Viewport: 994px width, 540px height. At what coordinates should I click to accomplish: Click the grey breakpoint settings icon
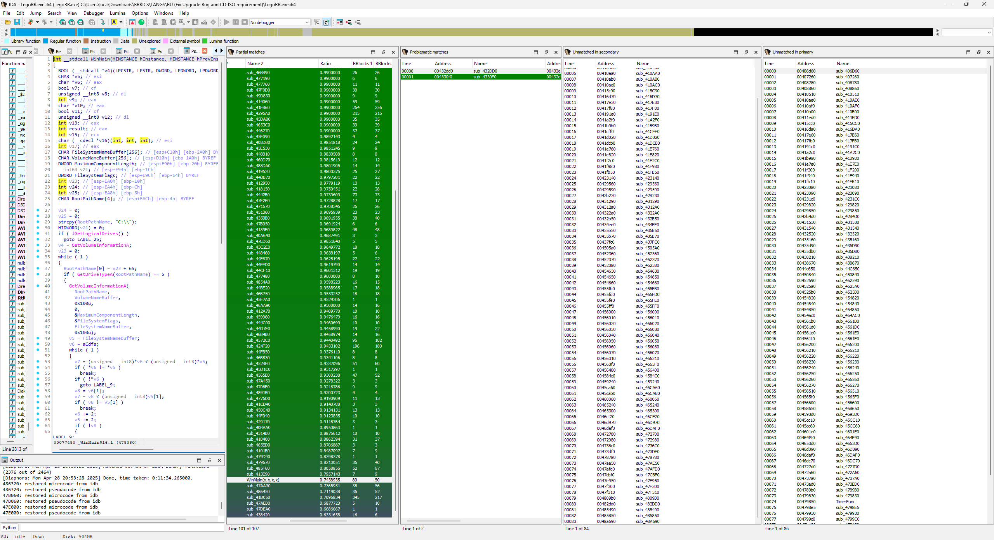[358, 22]
